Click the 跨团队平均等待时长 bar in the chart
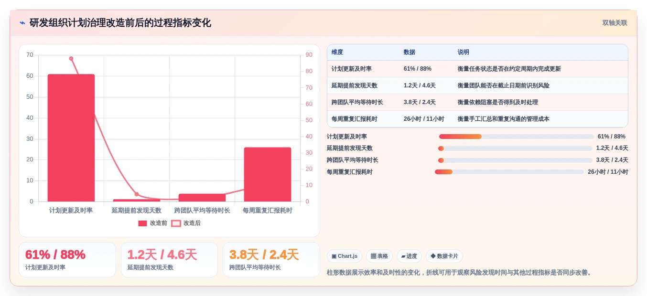The image size is (647, 296). pyautogui.click(x=202, y=198)
